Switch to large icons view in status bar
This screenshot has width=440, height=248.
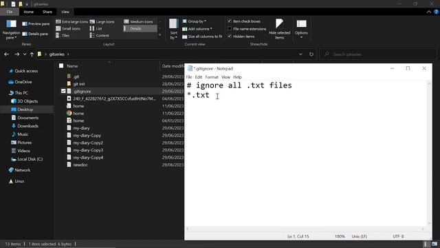(x=434, y=244)
